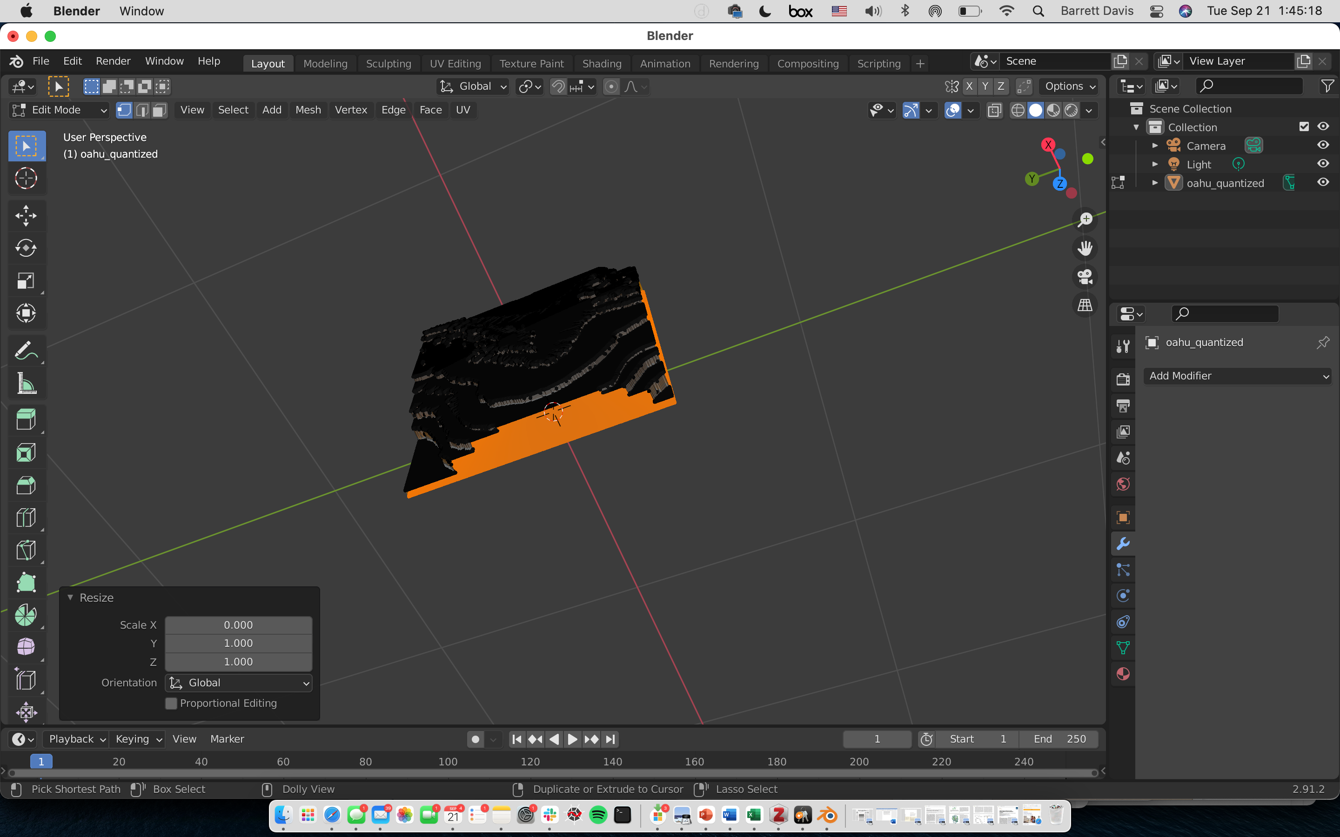Hide oahu_quantized in the outliner
Image resolution: width=1340 pixels, height=837 pixels.
pos(1323,182)
